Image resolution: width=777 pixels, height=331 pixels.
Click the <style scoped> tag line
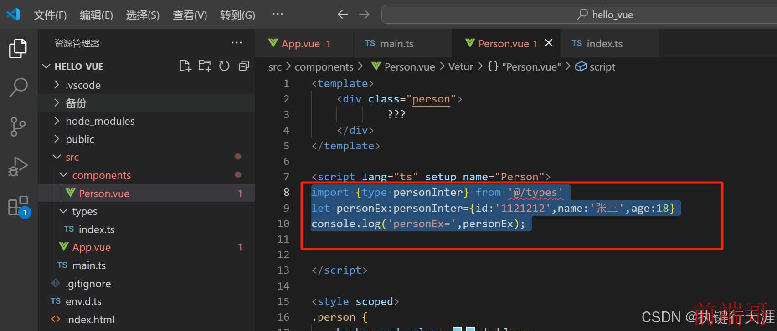click(355, 301)
